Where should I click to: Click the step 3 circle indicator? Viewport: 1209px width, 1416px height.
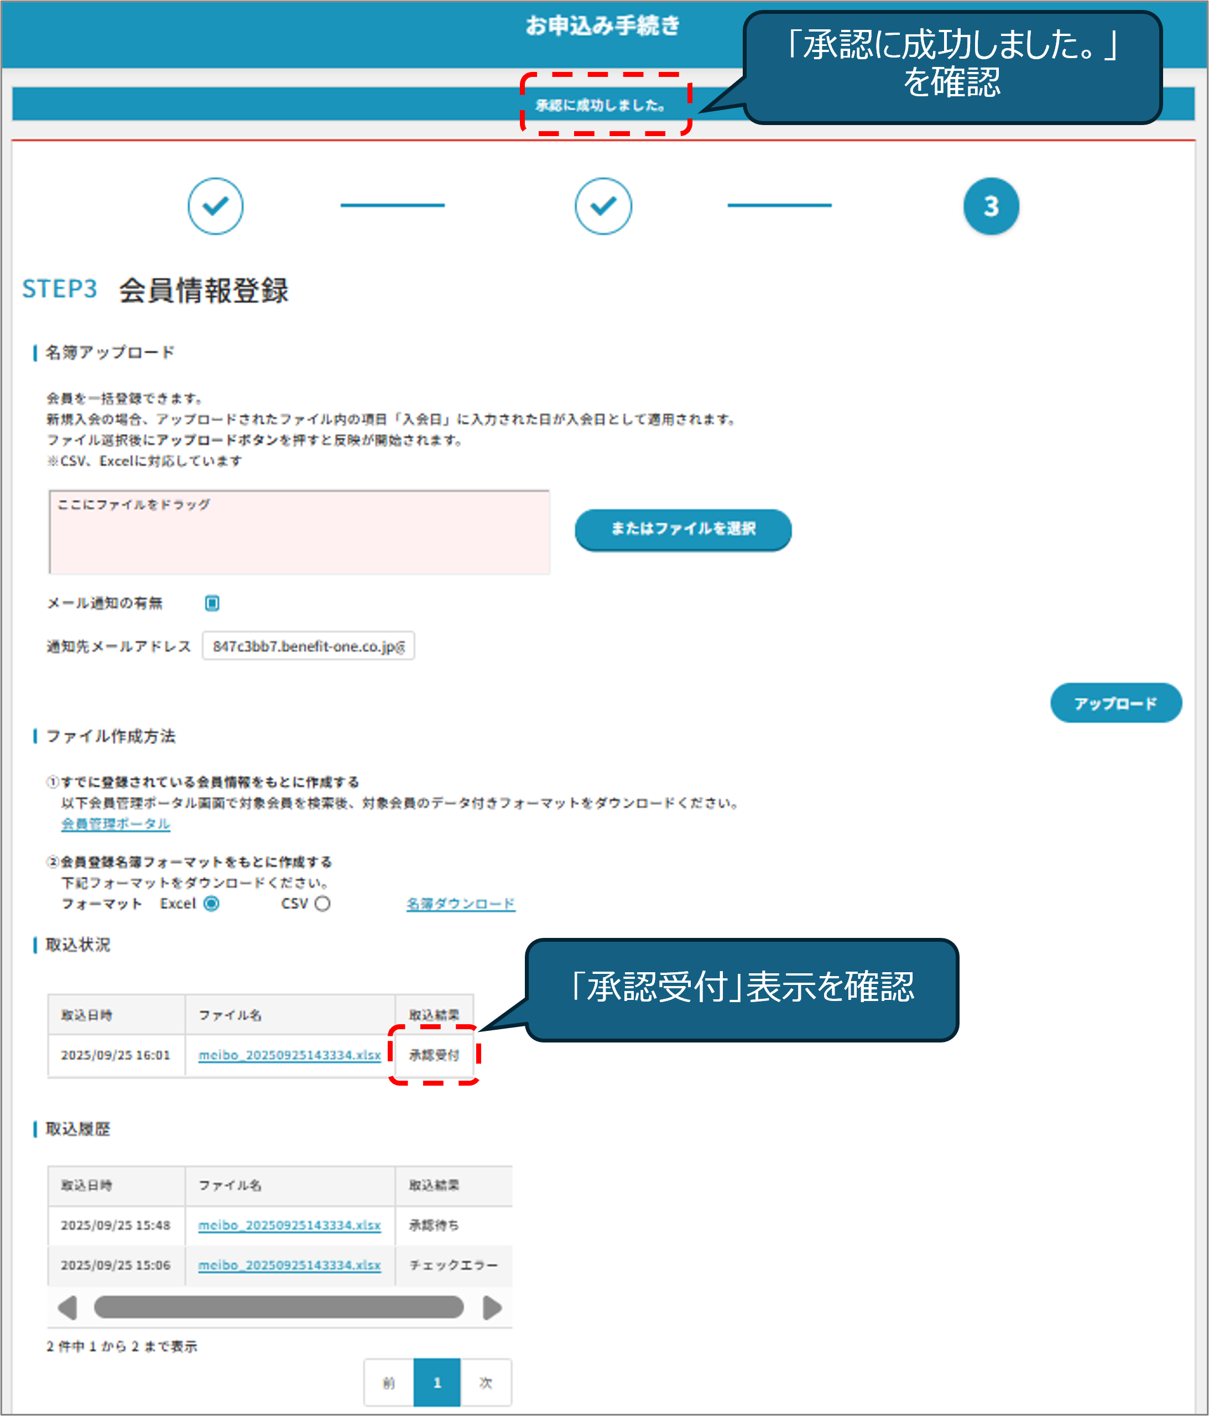pyautogui.click(x=991, y=206)
